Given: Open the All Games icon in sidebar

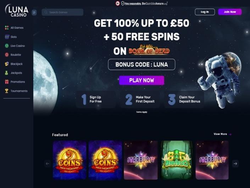Looking at the screenshot, I should tap(7, 28).
